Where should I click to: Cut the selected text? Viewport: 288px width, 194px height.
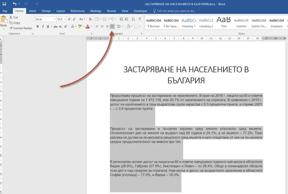click(13, 17)
